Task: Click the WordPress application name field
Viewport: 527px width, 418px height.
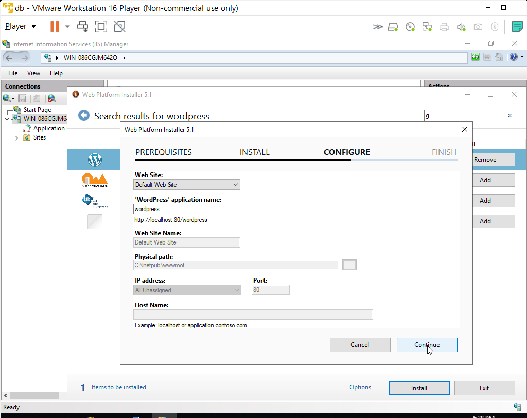Action: [186, 209]
